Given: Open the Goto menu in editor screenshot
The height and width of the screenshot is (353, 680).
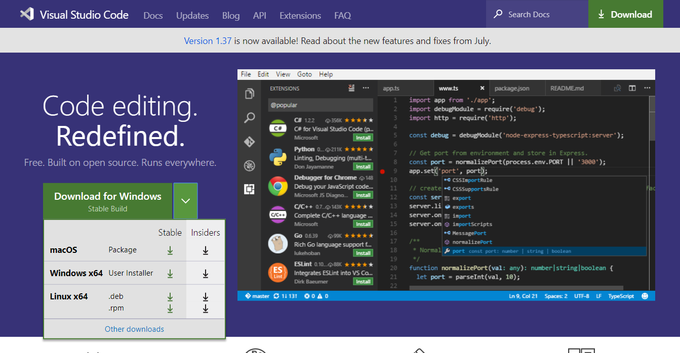Looking at the screenshot, I should click(x=304, y=74).
